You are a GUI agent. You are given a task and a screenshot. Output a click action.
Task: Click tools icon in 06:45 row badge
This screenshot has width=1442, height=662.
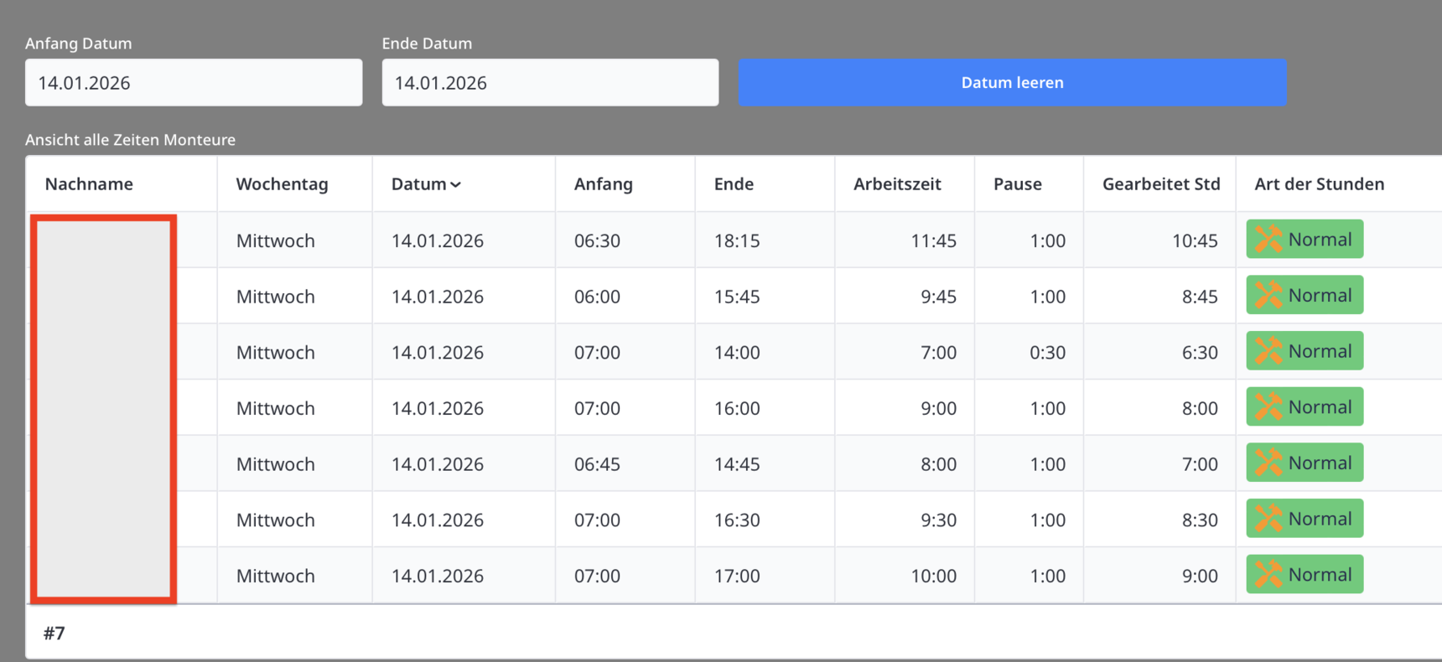pyautogui.click(x=1268, y=463)
